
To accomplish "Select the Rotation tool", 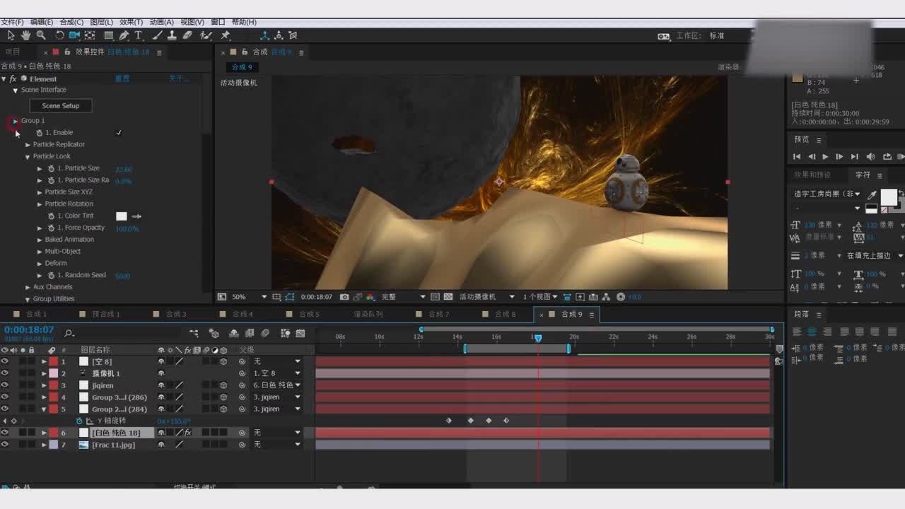I will click(59, 35).
